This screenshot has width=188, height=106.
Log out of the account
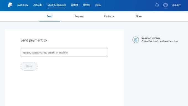click(176, 5)
